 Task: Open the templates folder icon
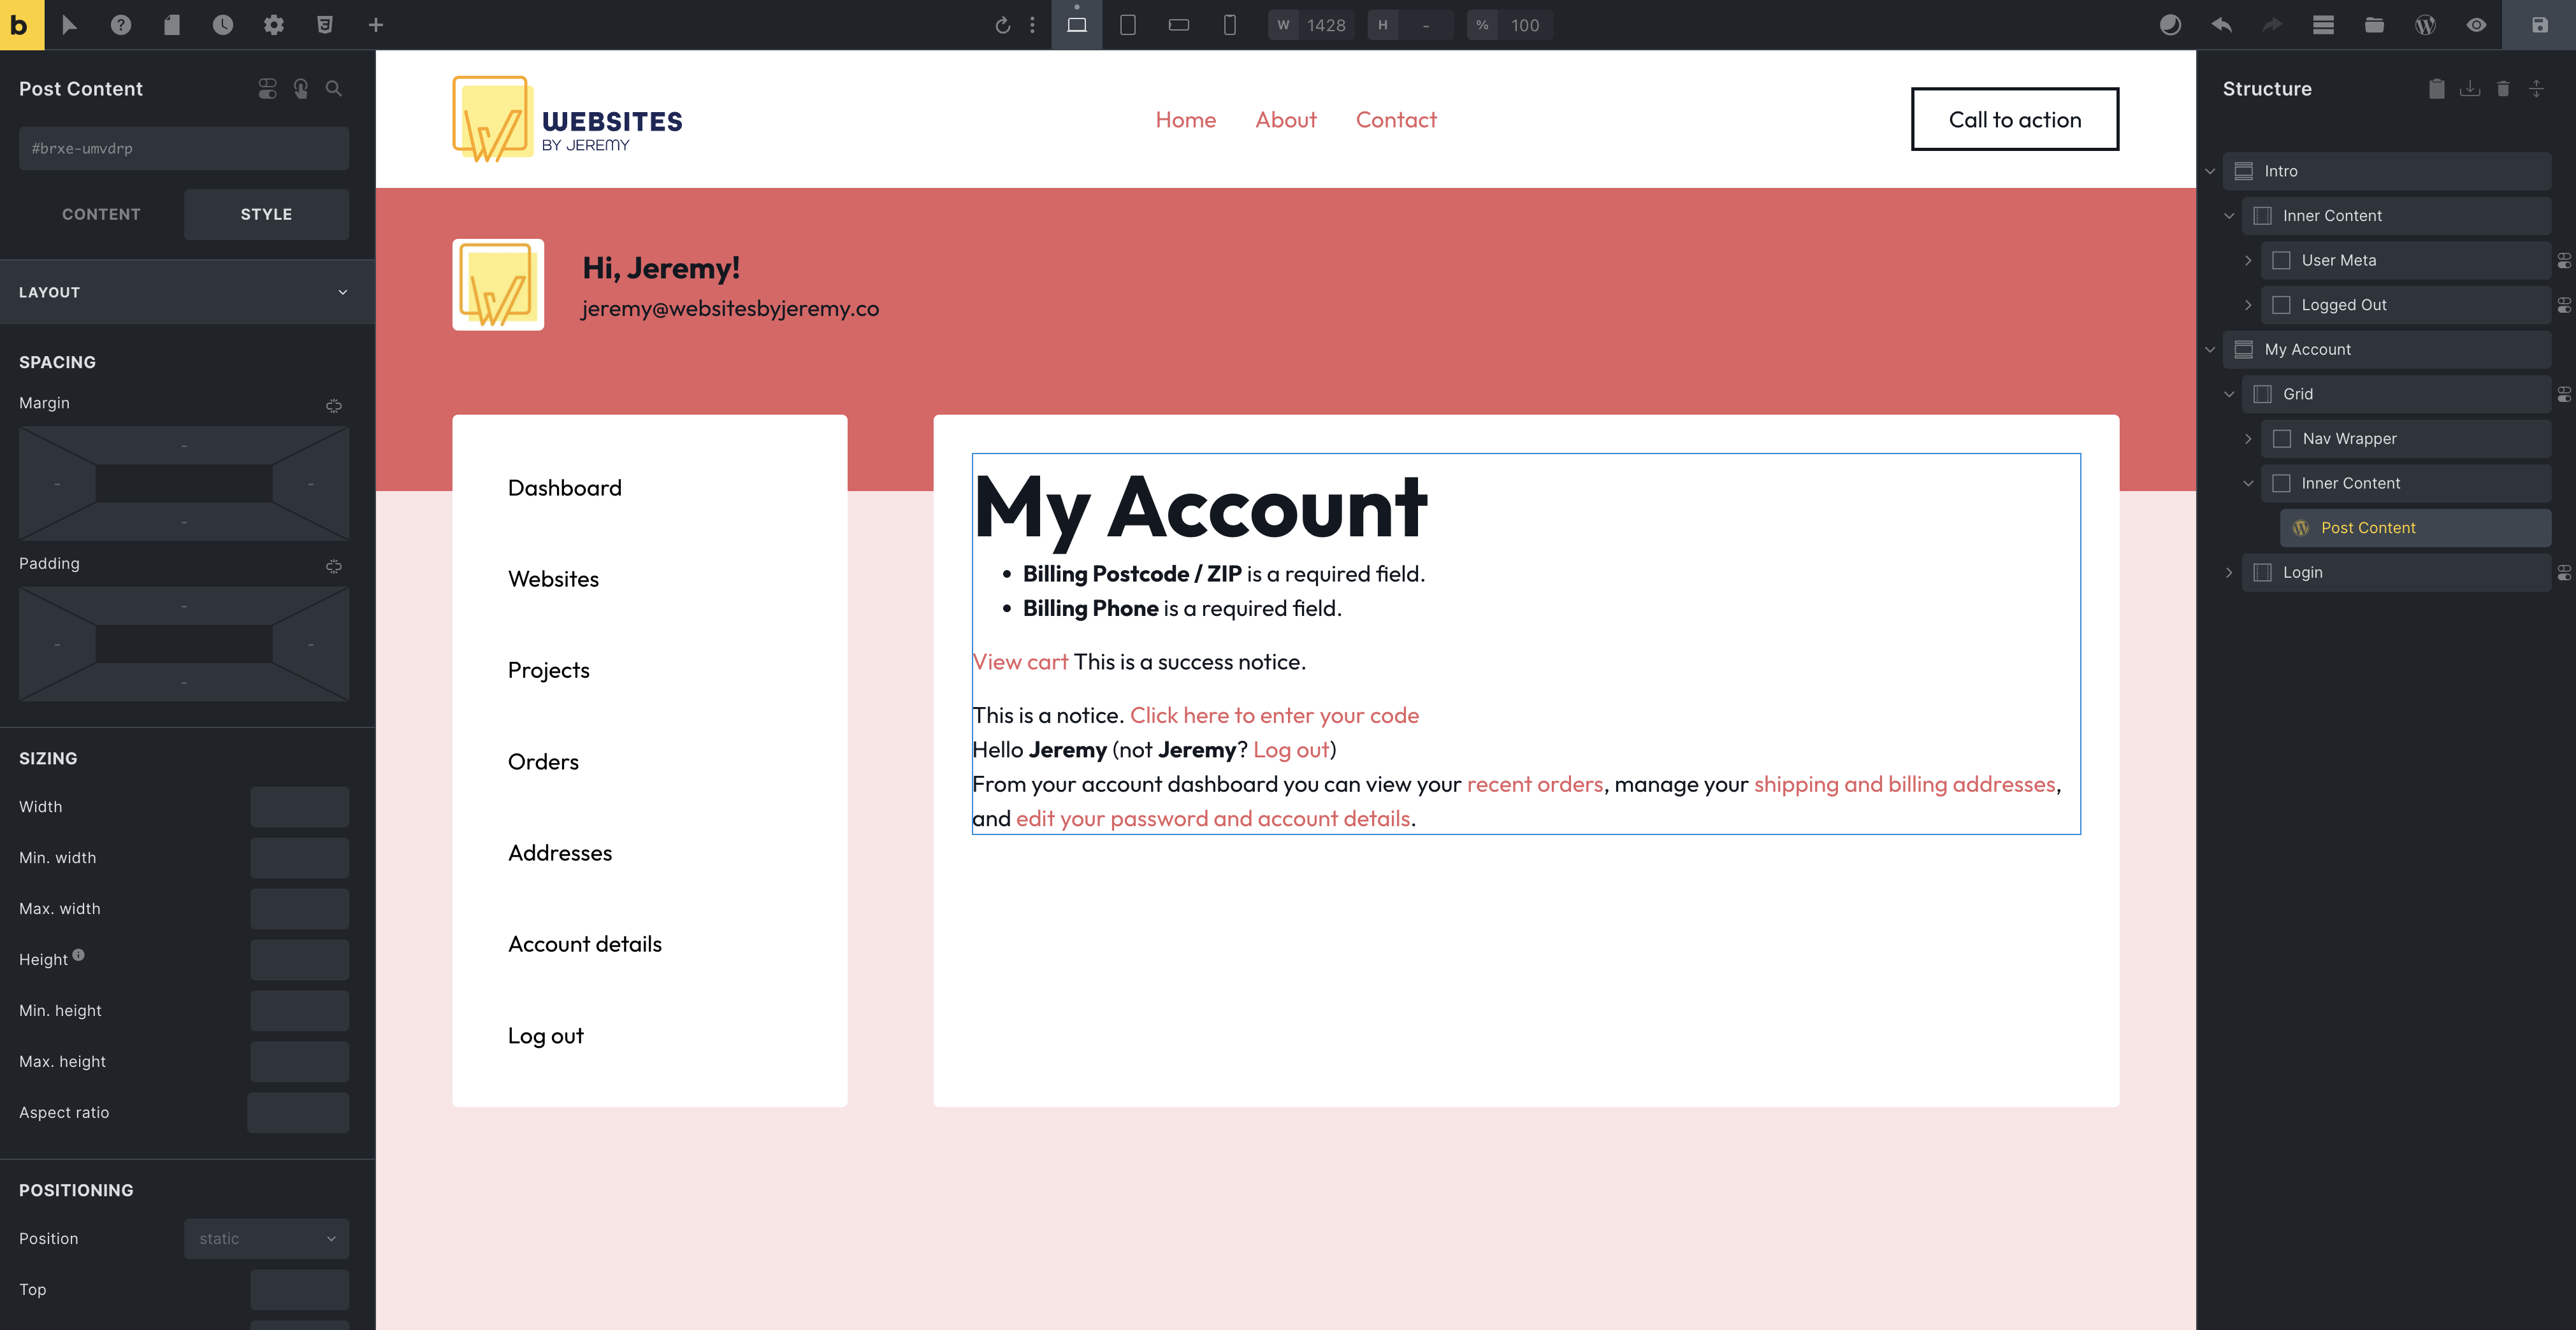(2374, 25)
